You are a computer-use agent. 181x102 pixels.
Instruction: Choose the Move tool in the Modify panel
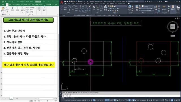point(80,6)
